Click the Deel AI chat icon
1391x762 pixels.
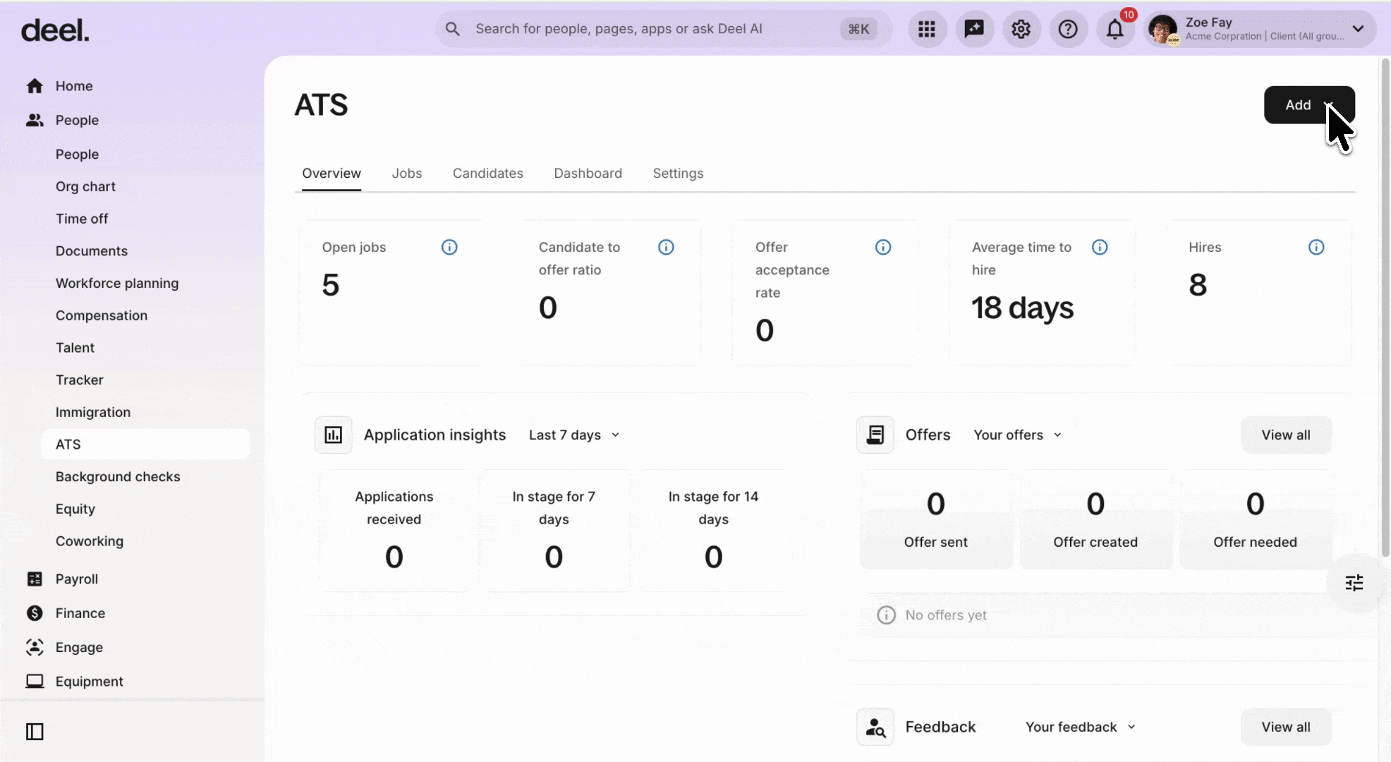coord(974,29)
